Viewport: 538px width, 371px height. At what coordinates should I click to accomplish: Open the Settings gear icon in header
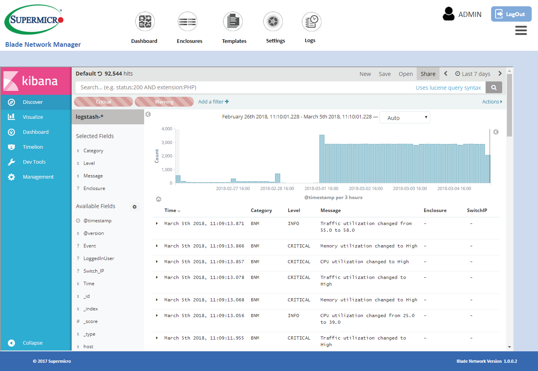(x=273, y=22)
